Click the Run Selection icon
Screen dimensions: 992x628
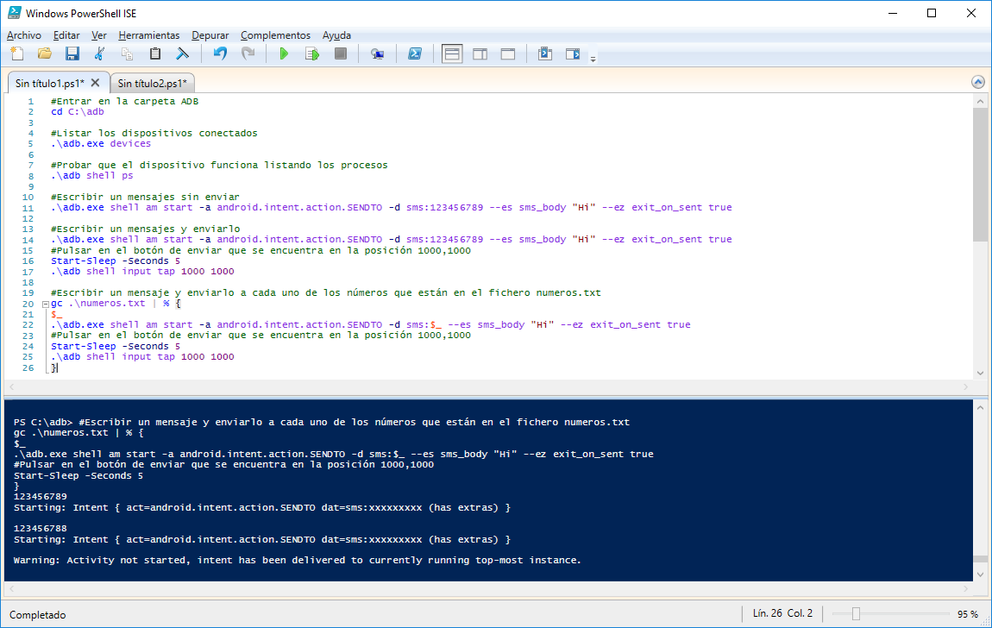coord(312,53)
